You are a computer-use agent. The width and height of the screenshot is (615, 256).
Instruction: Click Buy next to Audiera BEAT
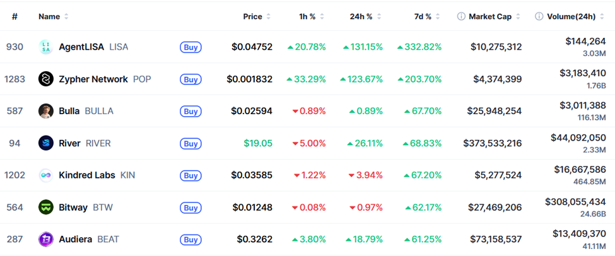[x=190, y=240]
